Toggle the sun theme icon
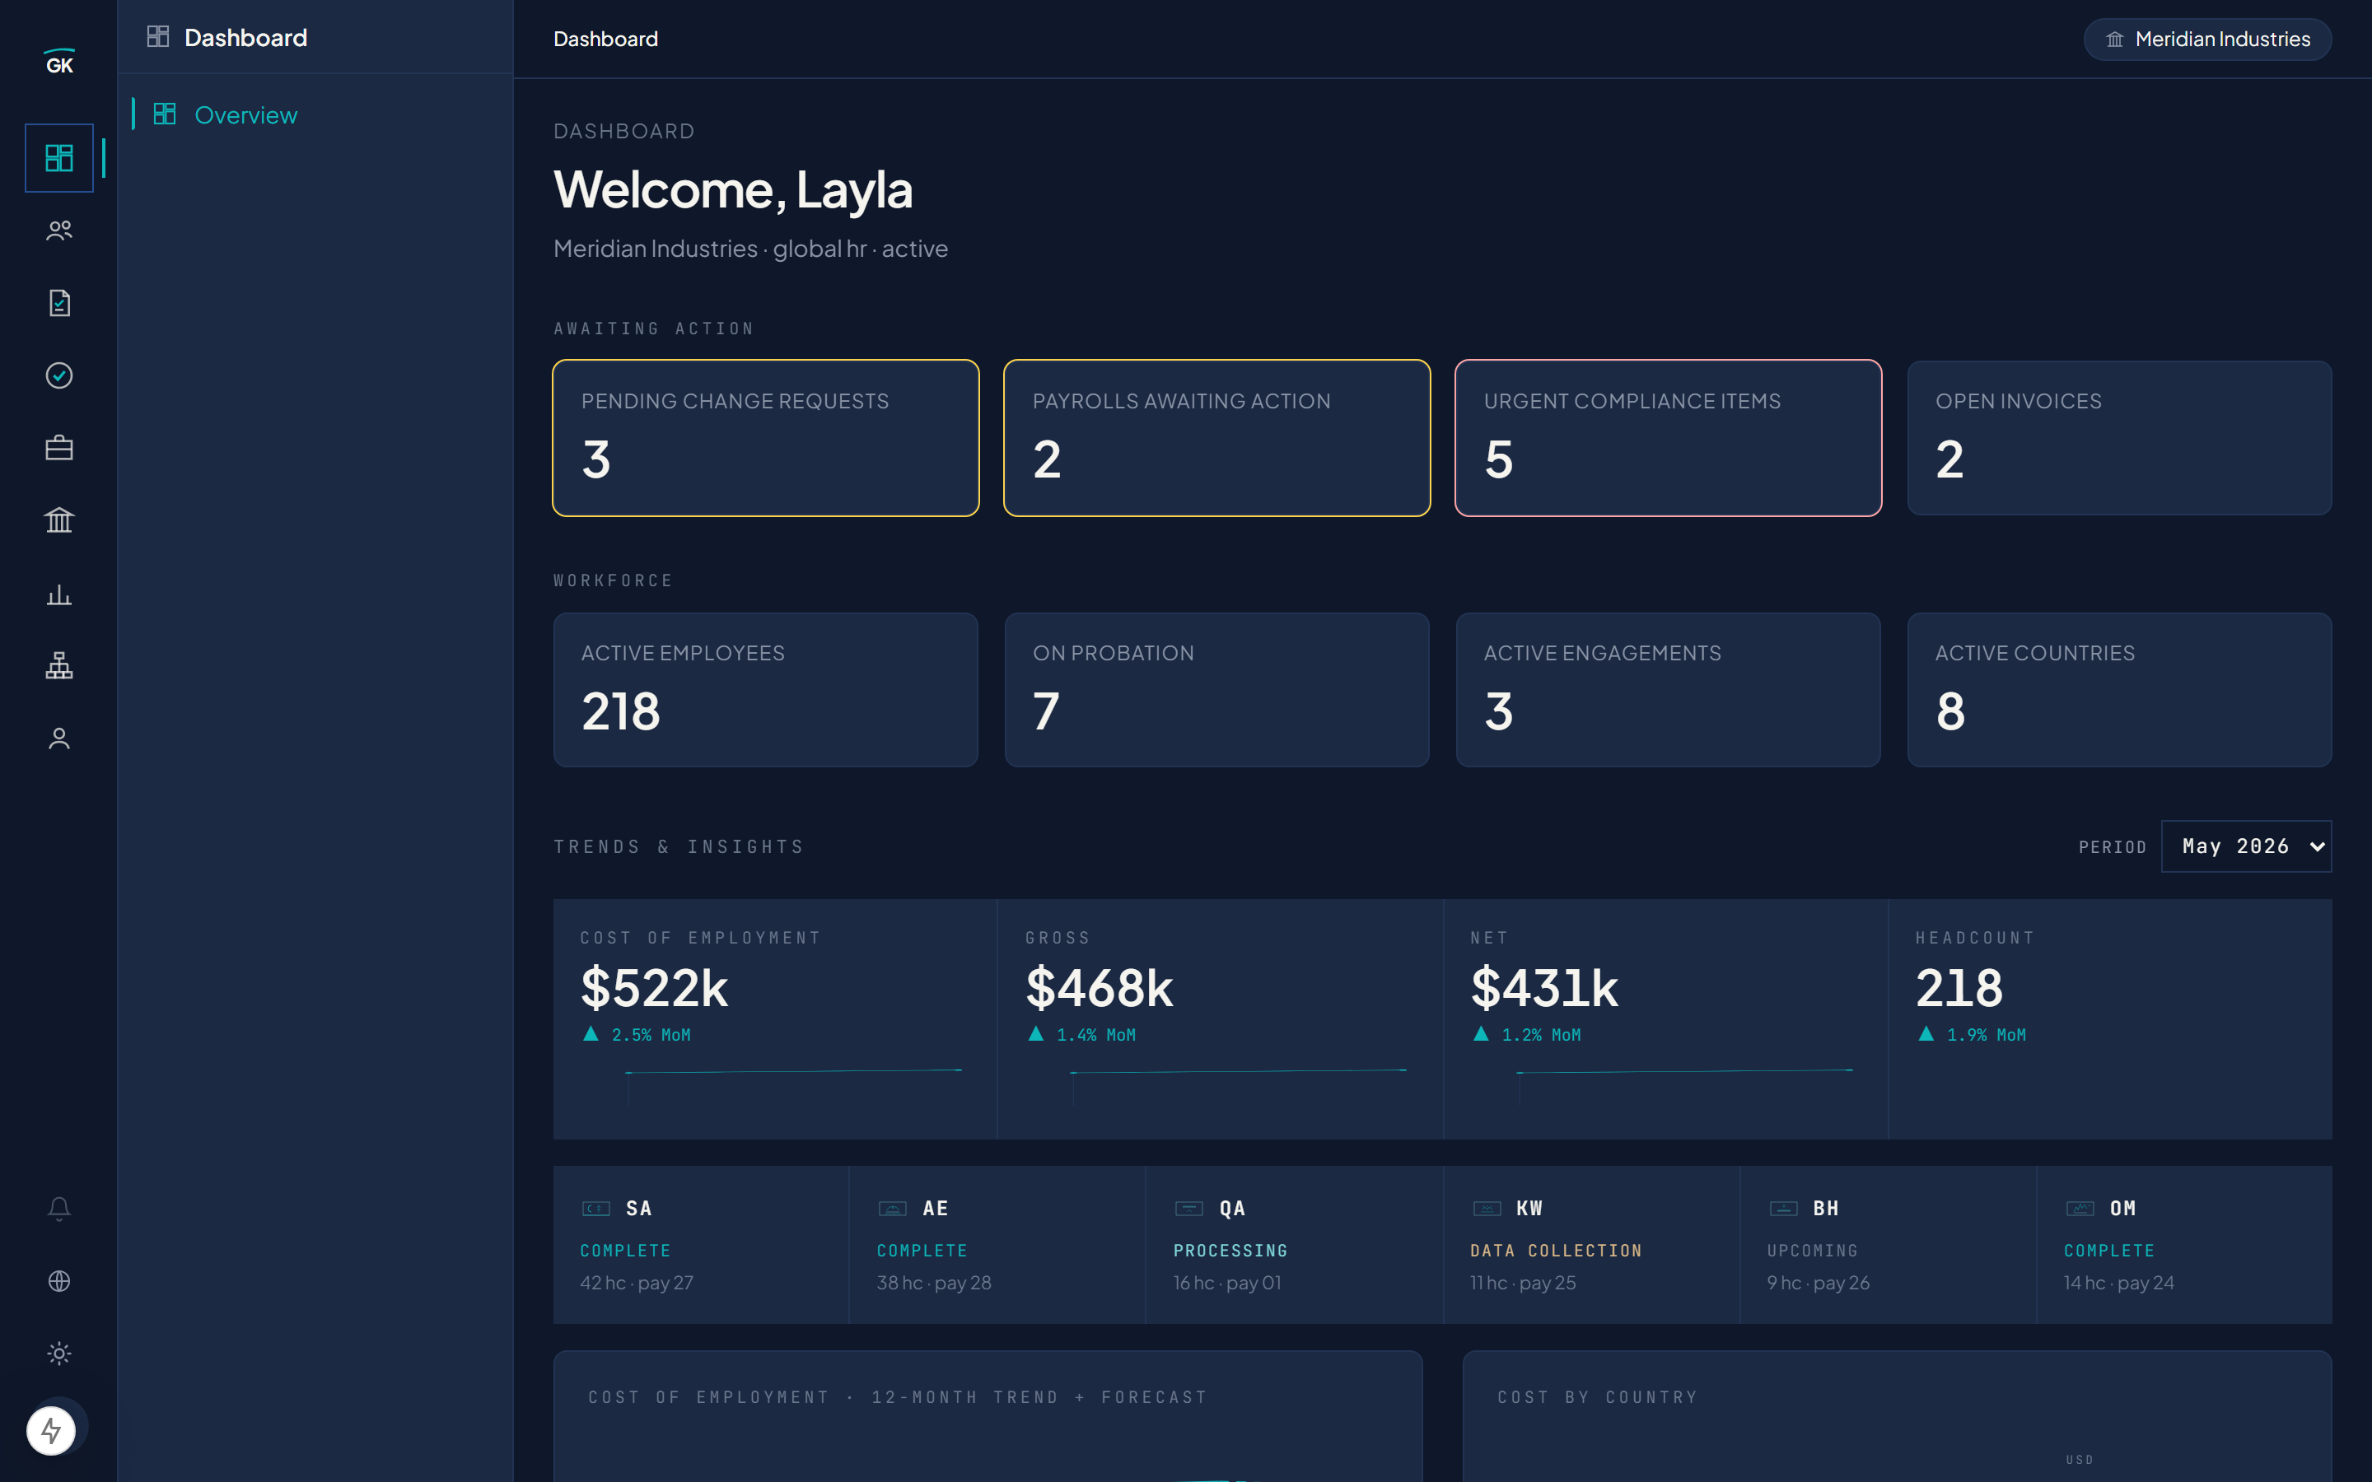 [x=58, y=1354]
